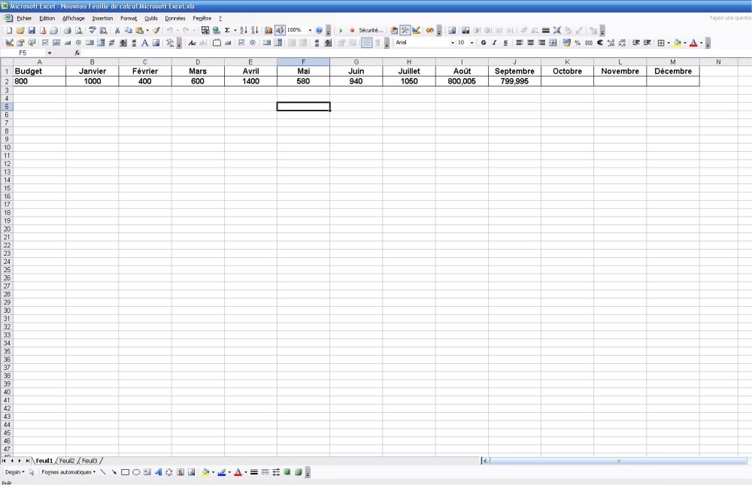Screen dimensions: 752x485
Task: Expand the 100% zoom dropdown
Action: [x=310, y=31]
